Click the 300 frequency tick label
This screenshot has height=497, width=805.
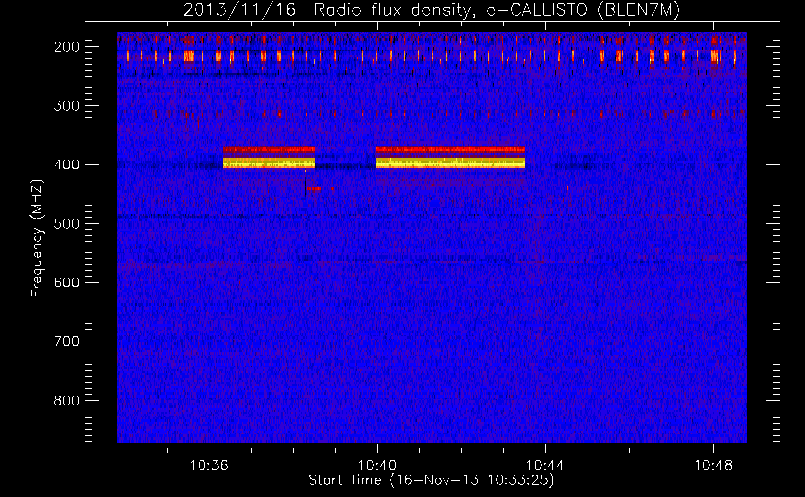(x=67, y=106)
